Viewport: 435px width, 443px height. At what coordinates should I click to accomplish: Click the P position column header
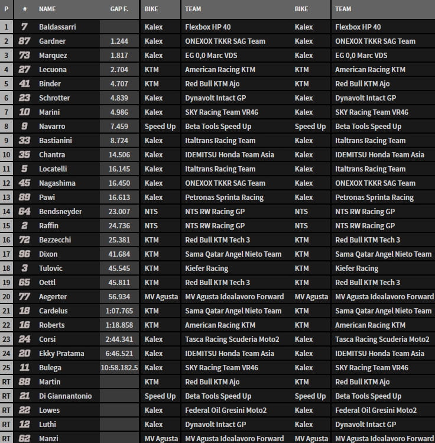point(6,9)
